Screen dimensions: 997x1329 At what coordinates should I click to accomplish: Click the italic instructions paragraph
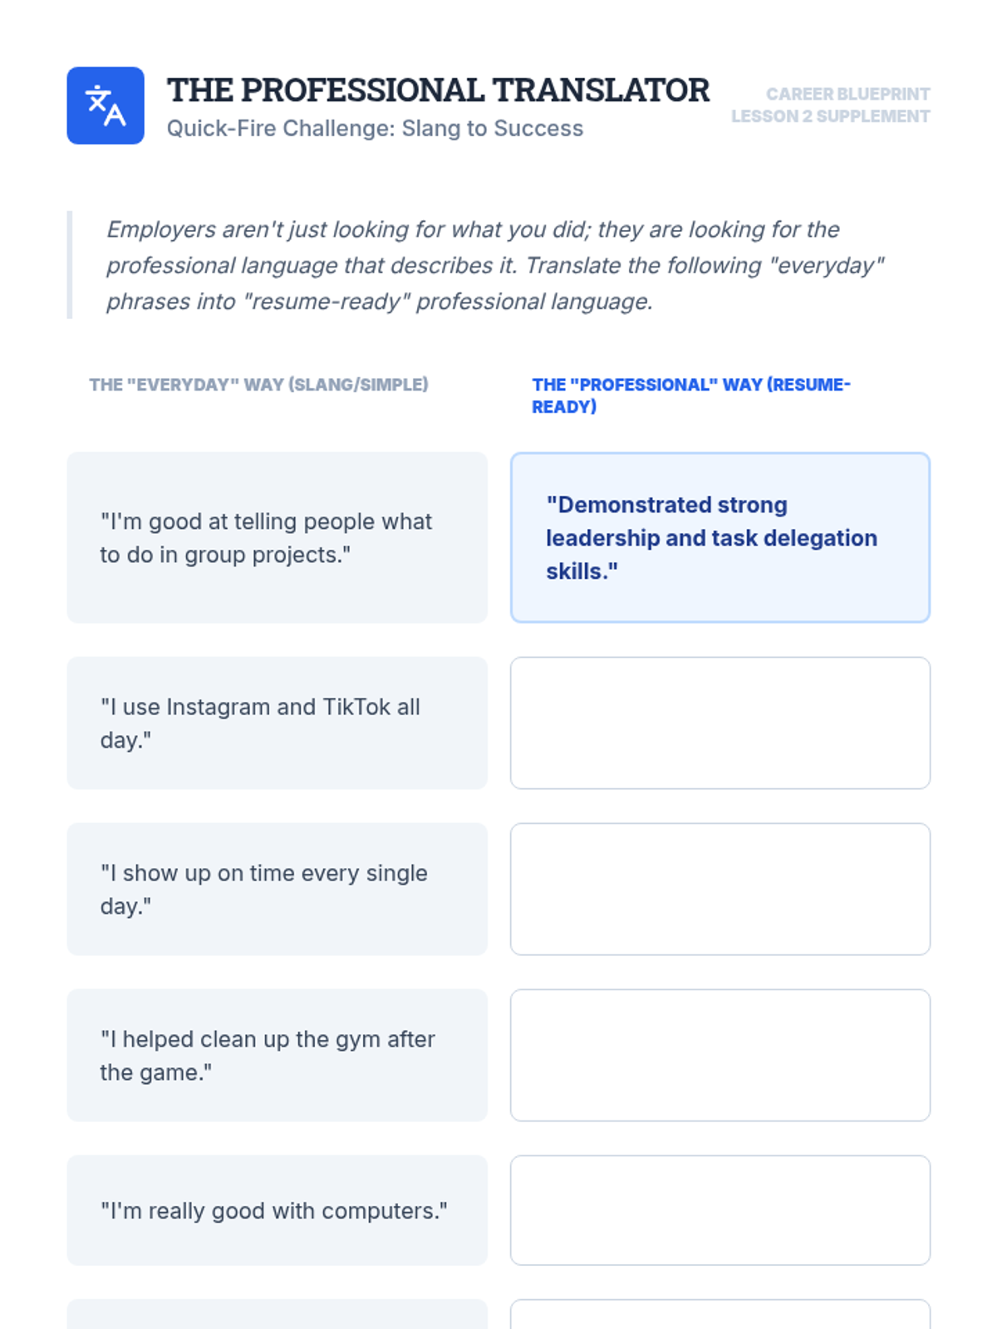(x=494, y=265)
